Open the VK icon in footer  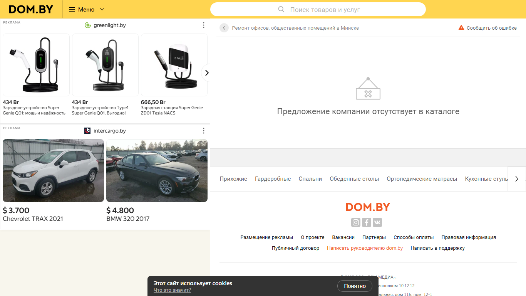pyautogui.click(x=377, y=222)
